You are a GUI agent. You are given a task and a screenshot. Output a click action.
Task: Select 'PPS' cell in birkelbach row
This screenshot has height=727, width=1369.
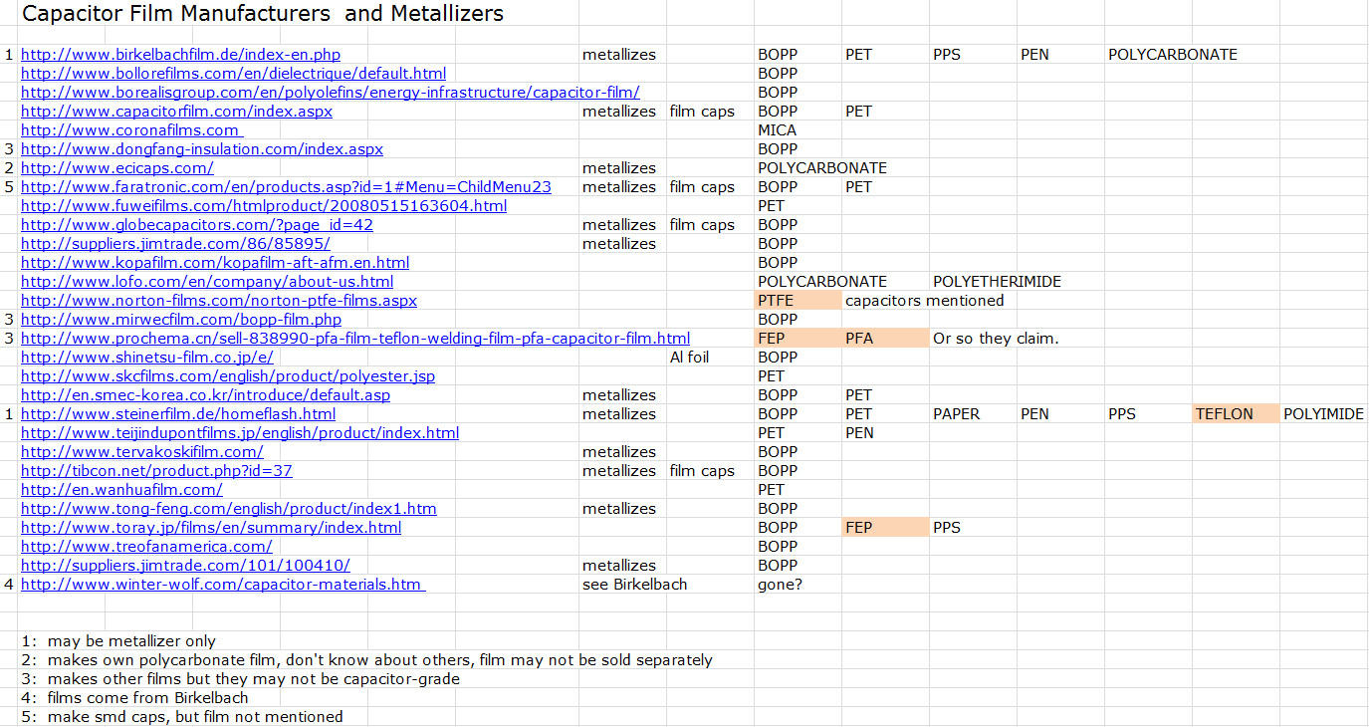point(947,55)
